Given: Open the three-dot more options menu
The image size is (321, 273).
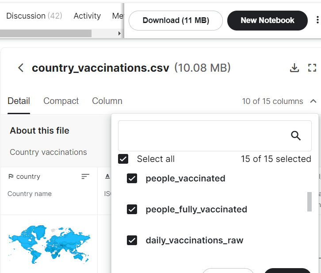Looking at the screenshot, I should [317, 20].
